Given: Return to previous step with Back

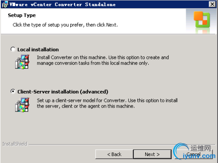Looking at the screenshot, I should tap(114, 154).
